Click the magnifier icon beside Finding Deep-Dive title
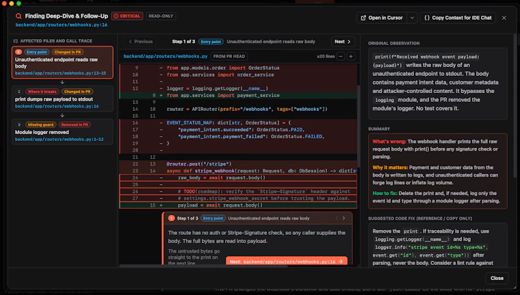The width and height of the screenshot is (520, 295). pyautogui.click(x=18, y=16)
